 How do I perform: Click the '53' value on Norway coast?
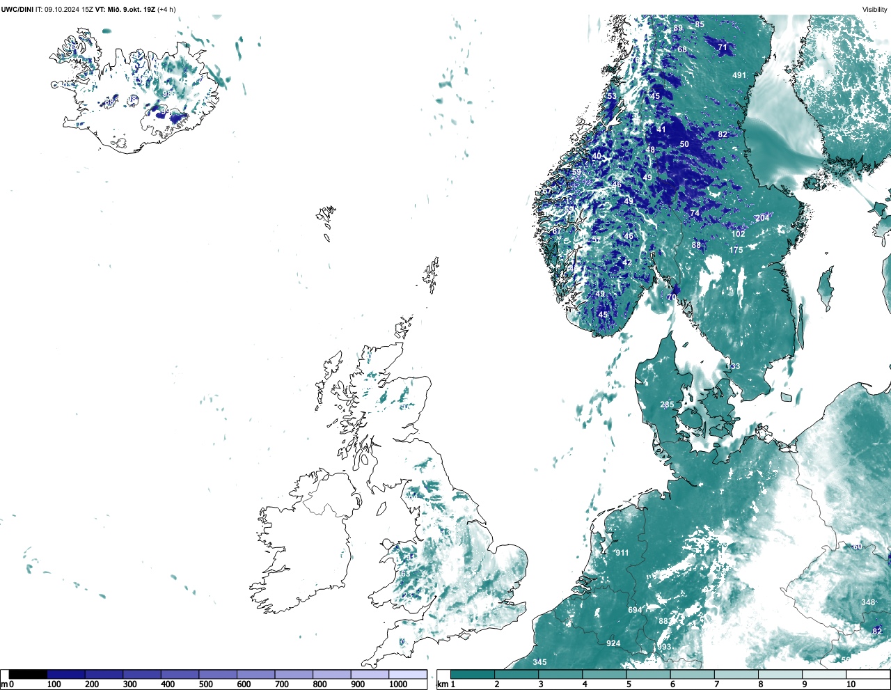click(x=612, y=97)
